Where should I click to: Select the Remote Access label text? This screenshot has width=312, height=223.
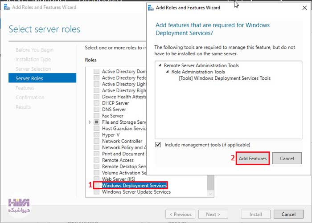[x=118, y=160]
